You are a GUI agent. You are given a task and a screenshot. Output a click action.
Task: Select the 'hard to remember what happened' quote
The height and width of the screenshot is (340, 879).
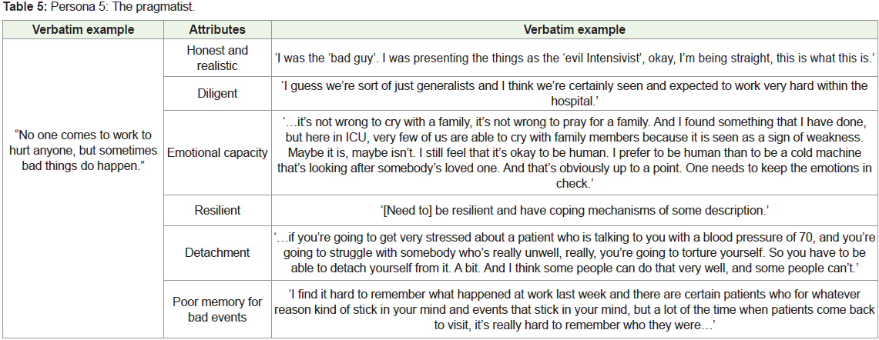click(x=575, y=308)
